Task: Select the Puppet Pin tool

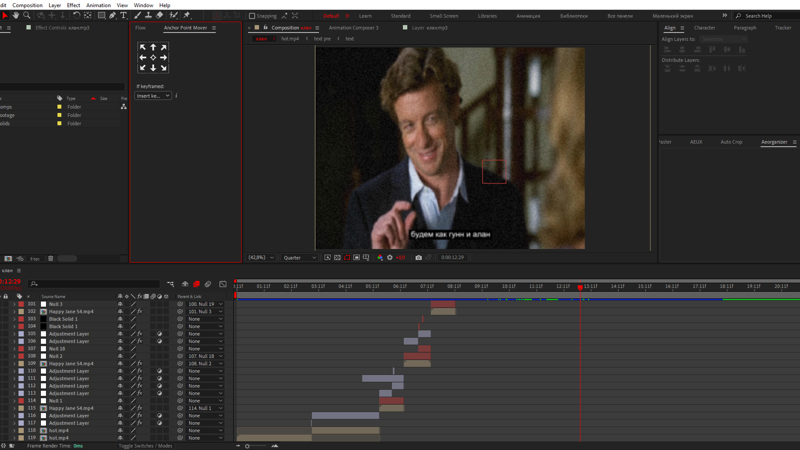Action: 187,15
